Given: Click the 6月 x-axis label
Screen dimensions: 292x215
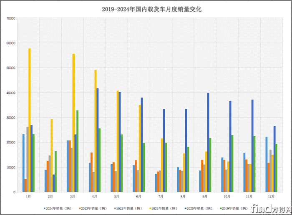Looking at the screenshot, I should point(138,195).
